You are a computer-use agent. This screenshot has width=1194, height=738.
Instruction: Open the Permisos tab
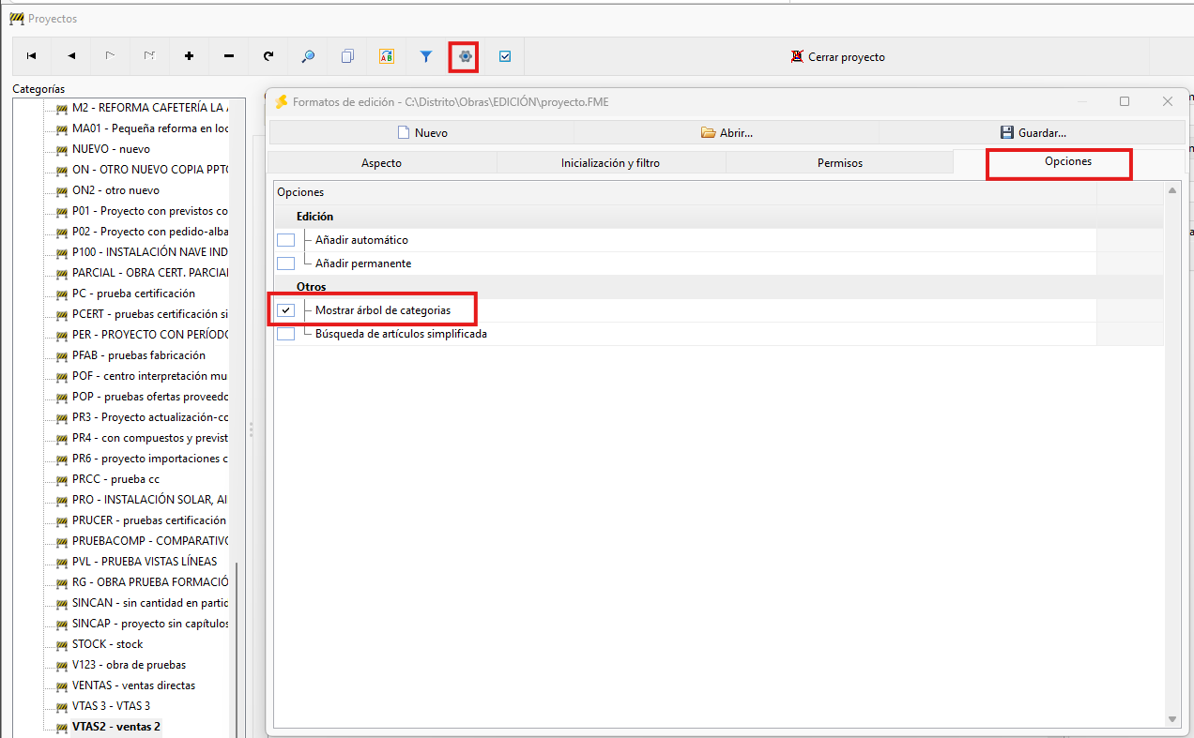pyautogui.click(x=840, y=163)
